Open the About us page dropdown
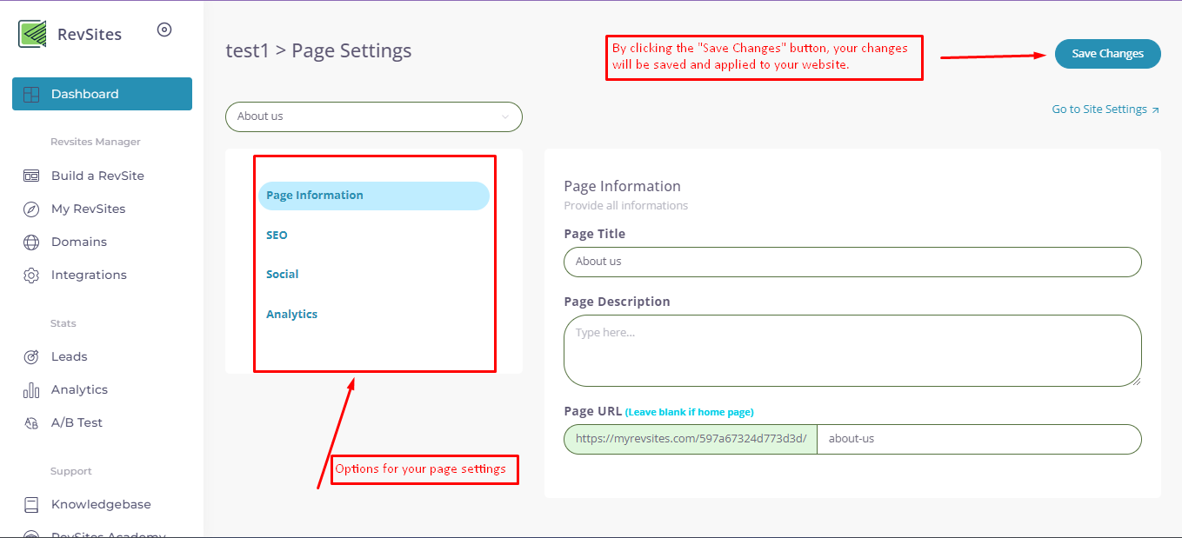1182x538 pixels. coord(365,116)
